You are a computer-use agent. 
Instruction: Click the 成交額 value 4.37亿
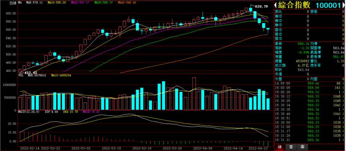coord(304,66)
